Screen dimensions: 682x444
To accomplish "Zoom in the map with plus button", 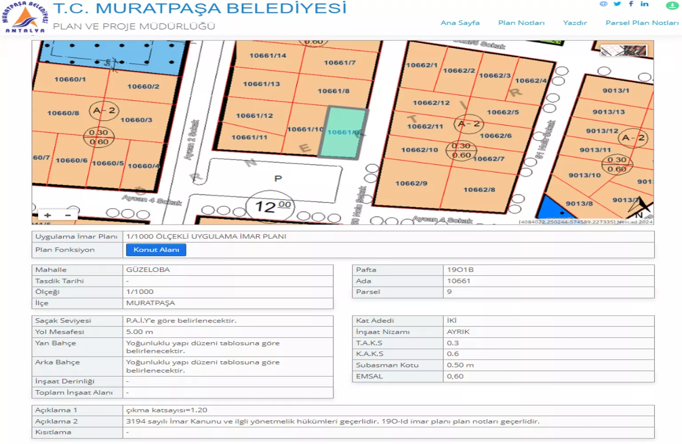I will [48, 215].
